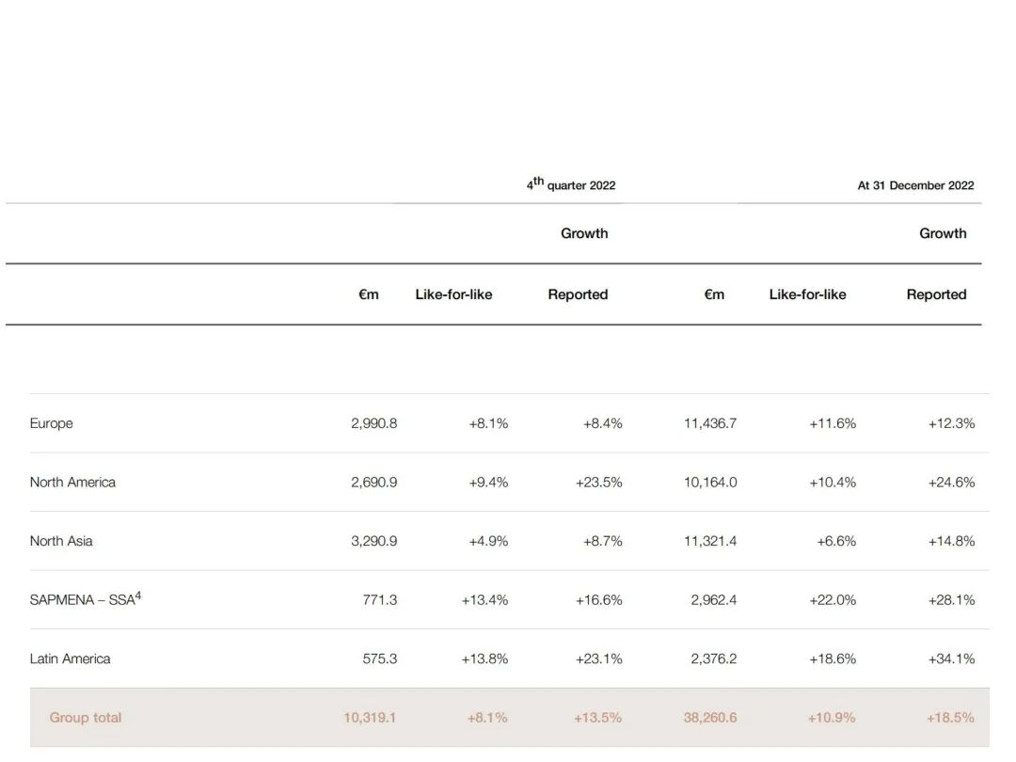Select the +8.4% reported growth for Europe
The height and width of the screenshot is (762, 1016).
pyautogui.click(x=603, y=423)
